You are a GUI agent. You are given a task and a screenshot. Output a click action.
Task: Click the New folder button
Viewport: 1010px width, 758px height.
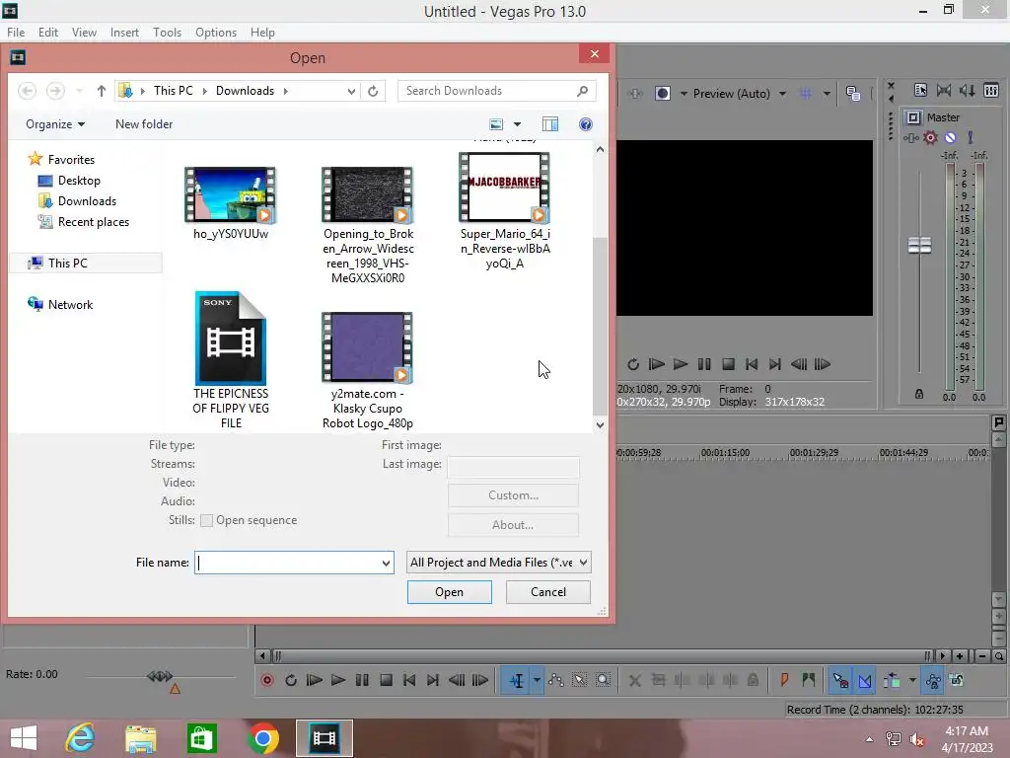pyautogui.click(x=144, y=124)
